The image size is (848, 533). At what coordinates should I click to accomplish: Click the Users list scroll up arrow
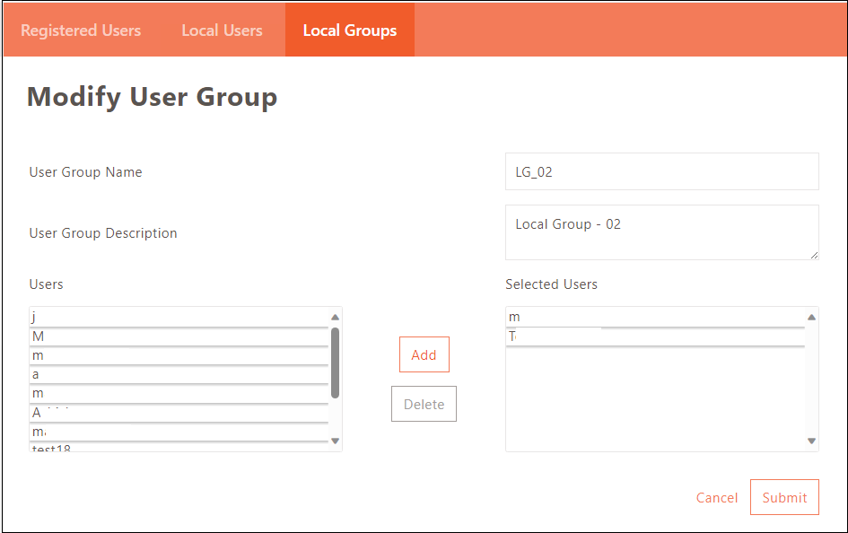[x=335, y=317]
